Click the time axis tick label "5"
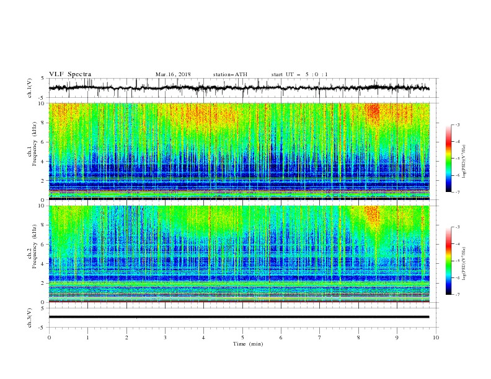 tap(242, 338)
